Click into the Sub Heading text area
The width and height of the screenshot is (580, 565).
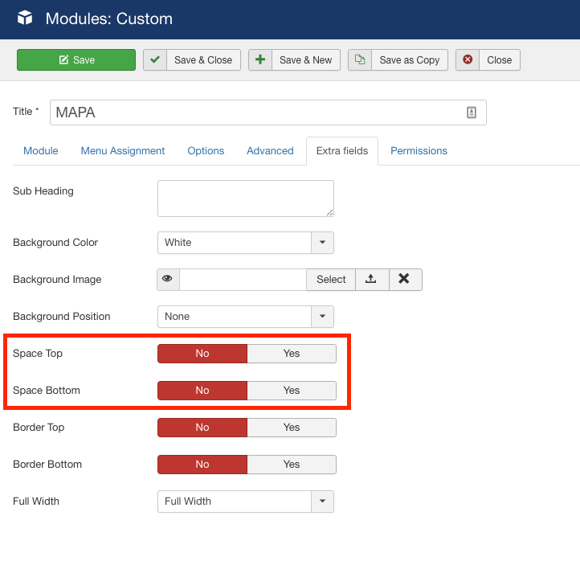[245, 198]
